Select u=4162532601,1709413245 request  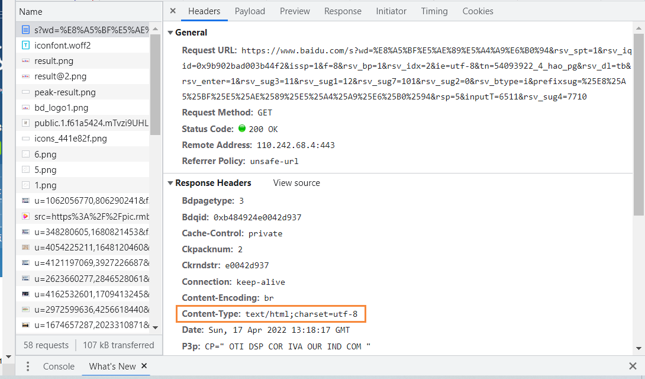click(x=83, y=294)
